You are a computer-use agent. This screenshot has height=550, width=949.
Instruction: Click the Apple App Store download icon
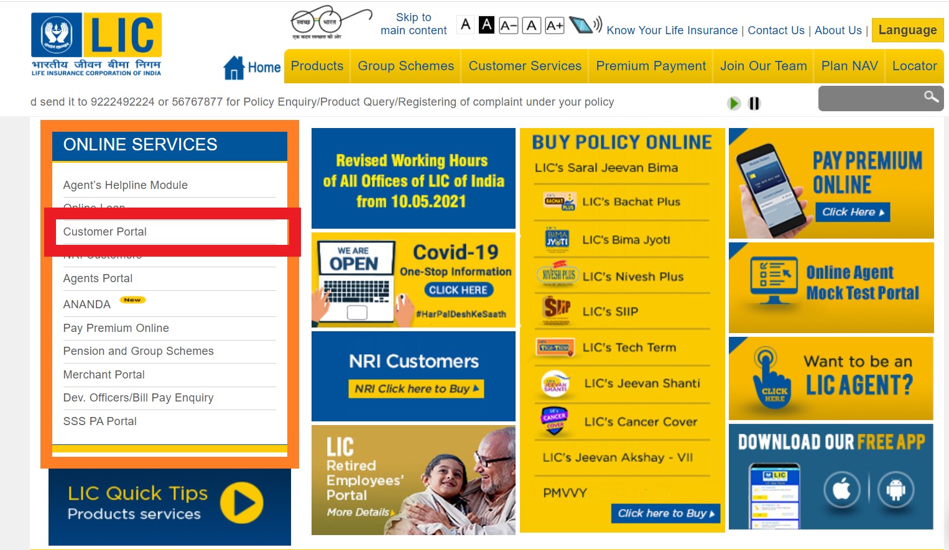pyautogui.click(x=842, y=490)
